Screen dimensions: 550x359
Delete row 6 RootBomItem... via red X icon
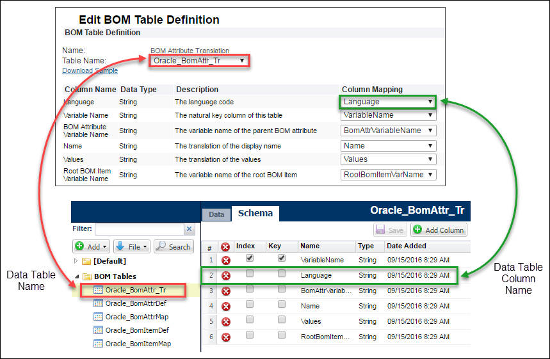226,337
